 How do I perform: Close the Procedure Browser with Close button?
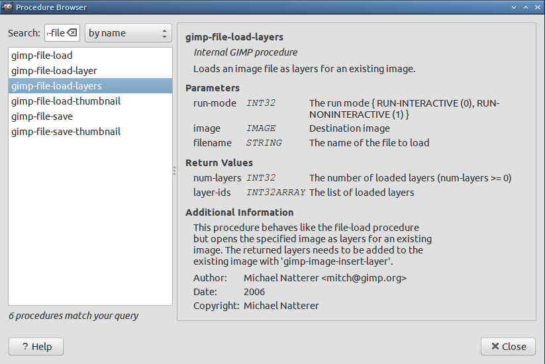tap(508, 346)
